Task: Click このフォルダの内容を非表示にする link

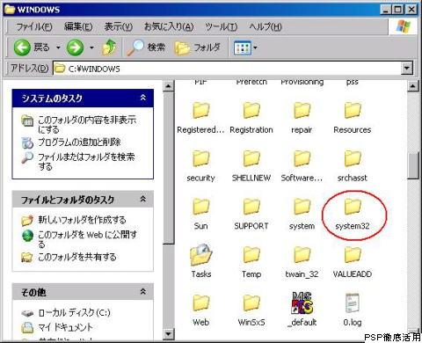Action: click(87, 124)
